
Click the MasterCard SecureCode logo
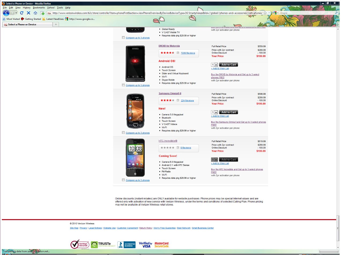[162, 245]
